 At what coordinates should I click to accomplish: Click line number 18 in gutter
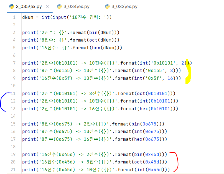click(13, 147)
